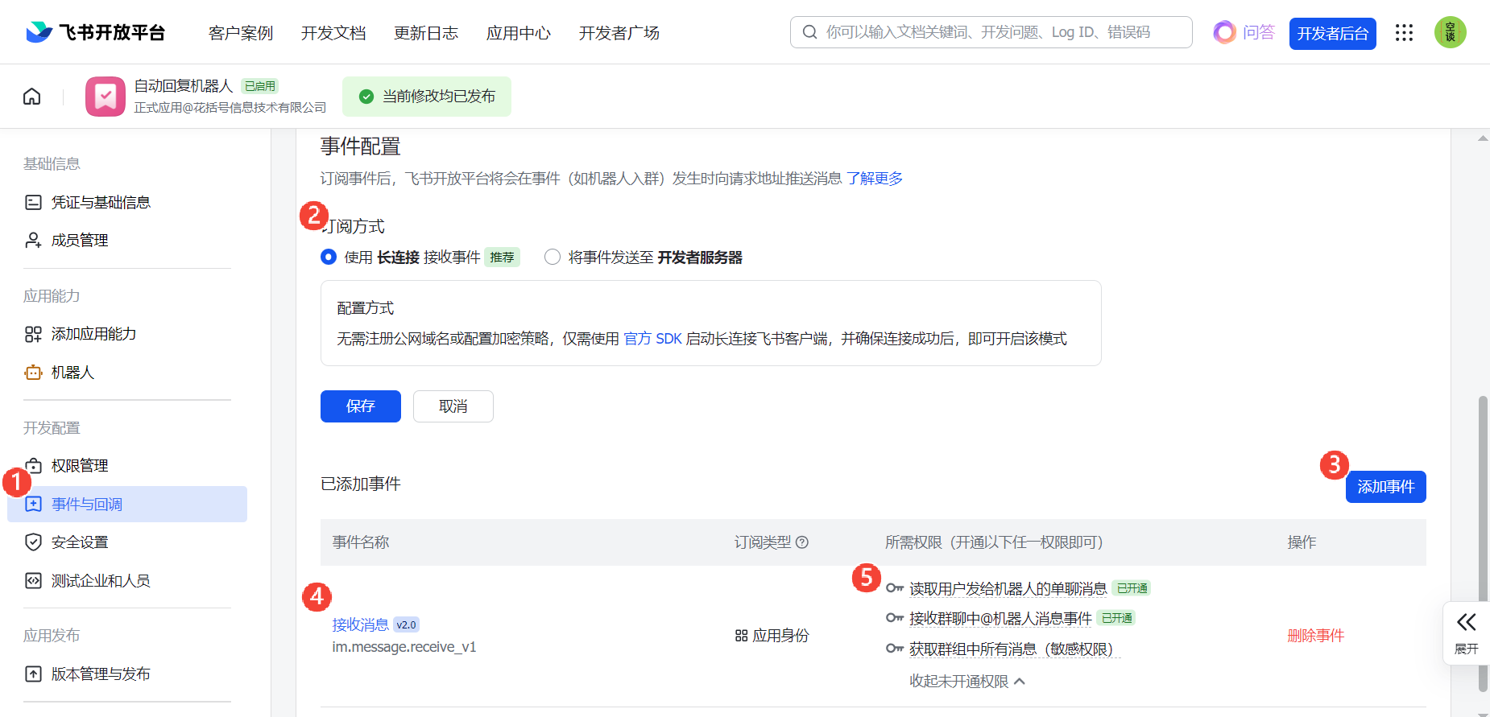Go to 应用中心 in top navigation
The image size is (1490, 717).
point(519,33)
